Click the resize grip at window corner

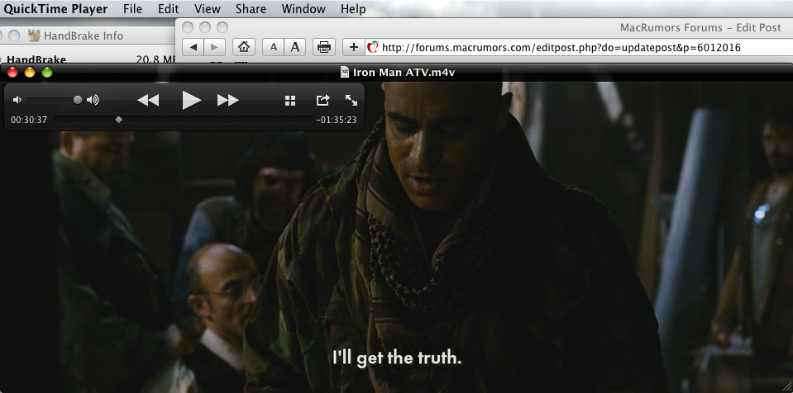tap(787, 387)
